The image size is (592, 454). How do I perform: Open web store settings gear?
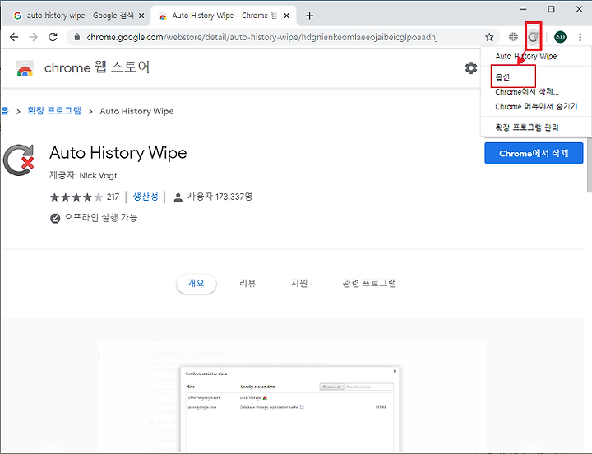[471, 68]
